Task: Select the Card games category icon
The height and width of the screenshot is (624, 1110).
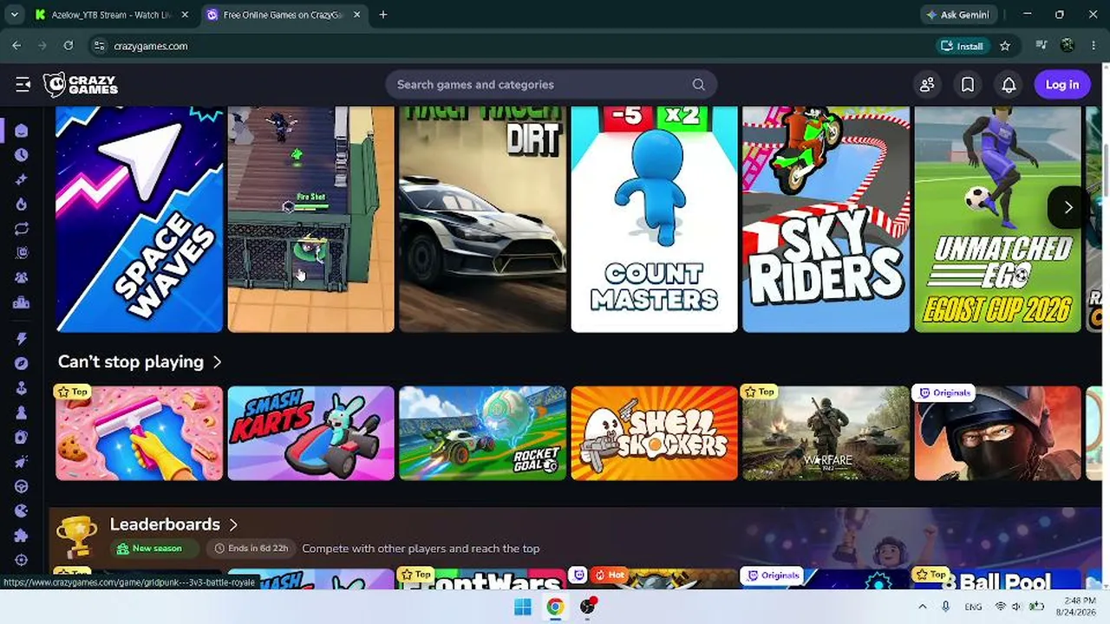Action: (22, 437)
